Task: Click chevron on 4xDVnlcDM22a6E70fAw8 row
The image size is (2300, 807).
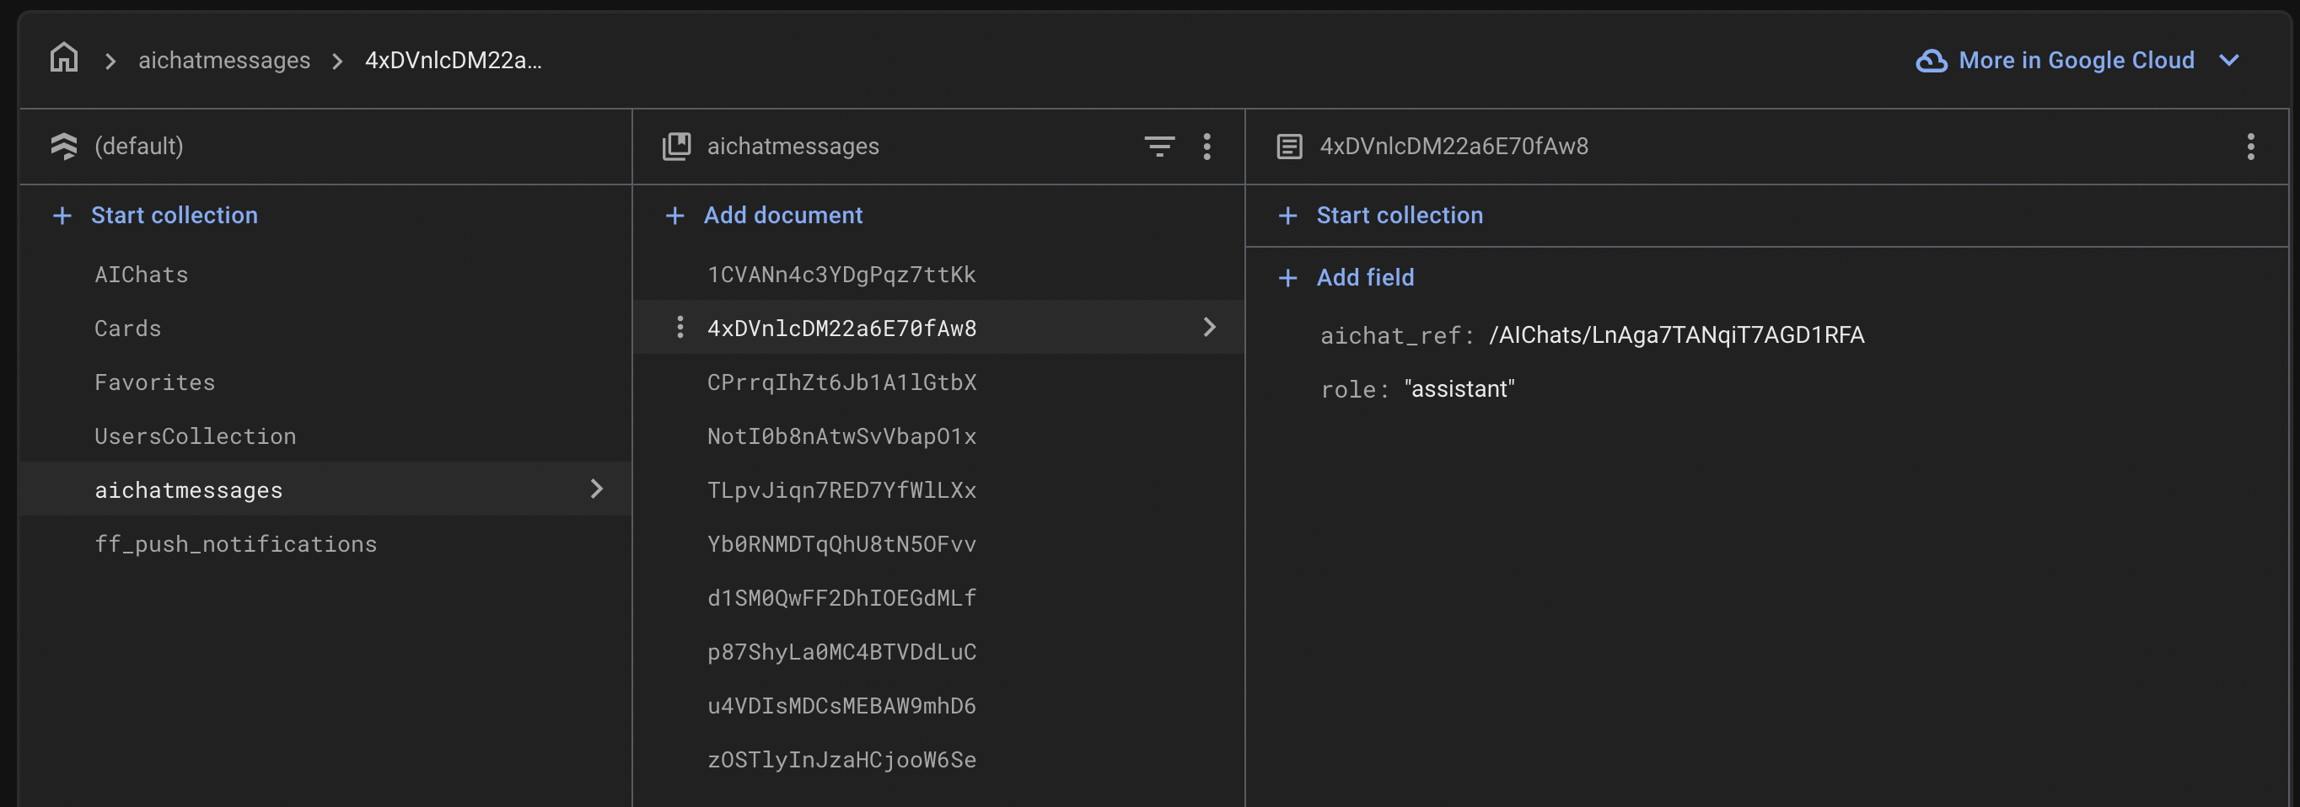Action: point(1209,327)
